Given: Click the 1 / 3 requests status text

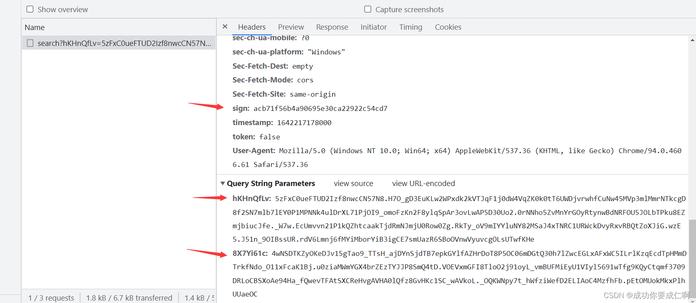Looking at the screenshot, I should (51, 298).
